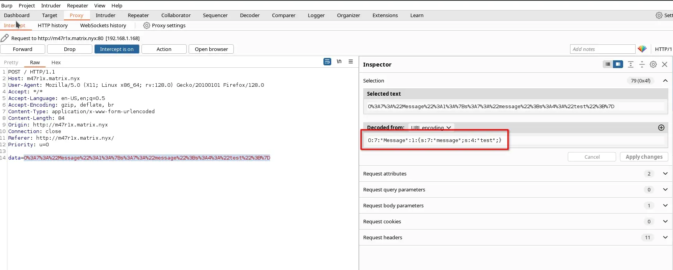673x270 pixels.
Task: Expand the Request headers section
Action: [665, 237]
